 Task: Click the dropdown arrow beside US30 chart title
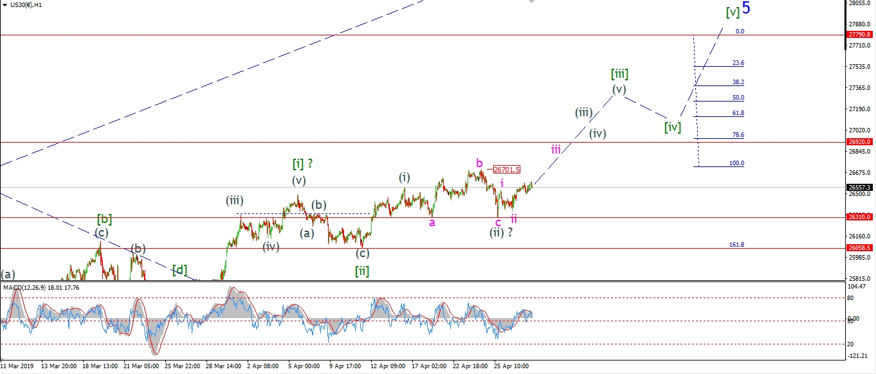[x=5, y=4]
